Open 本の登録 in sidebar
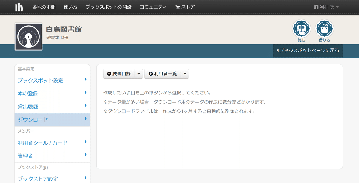 (28, 94)
